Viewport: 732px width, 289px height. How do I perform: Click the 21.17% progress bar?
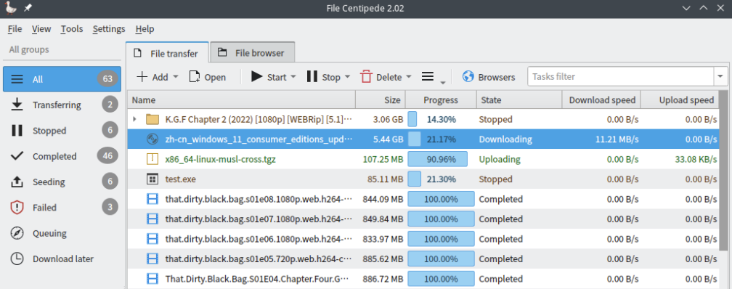(x=441, y=139)
